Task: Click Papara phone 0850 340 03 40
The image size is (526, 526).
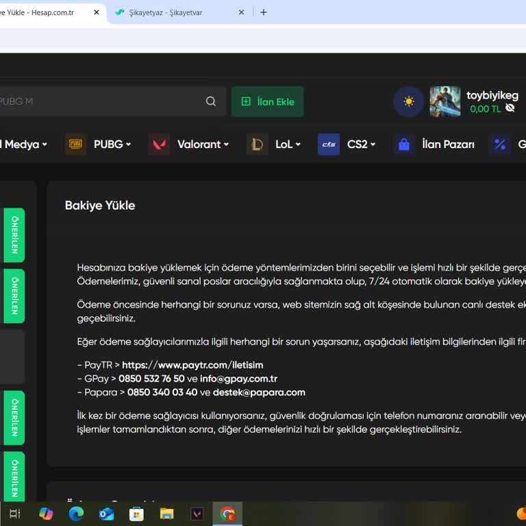Action: point(162,392)
